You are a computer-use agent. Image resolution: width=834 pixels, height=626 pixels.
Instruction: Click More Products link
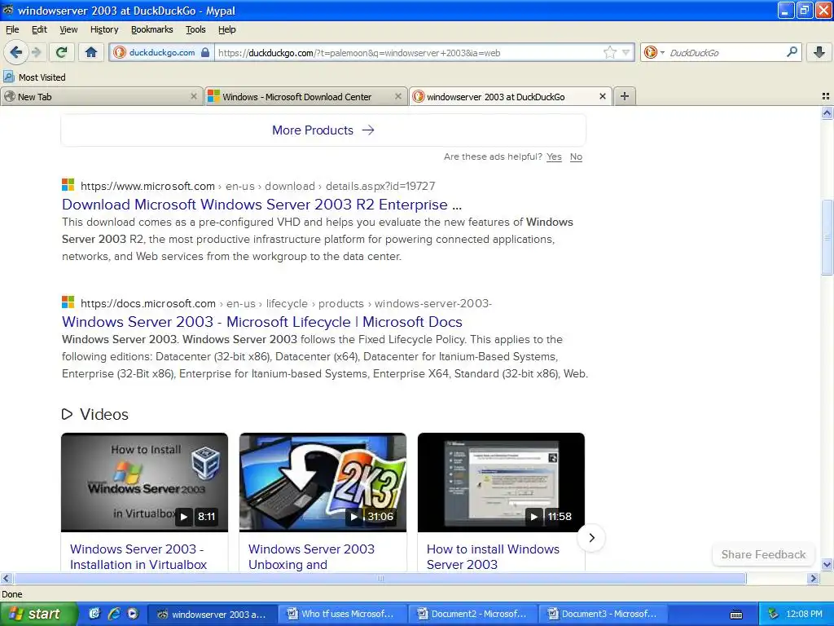coord(323,130)
